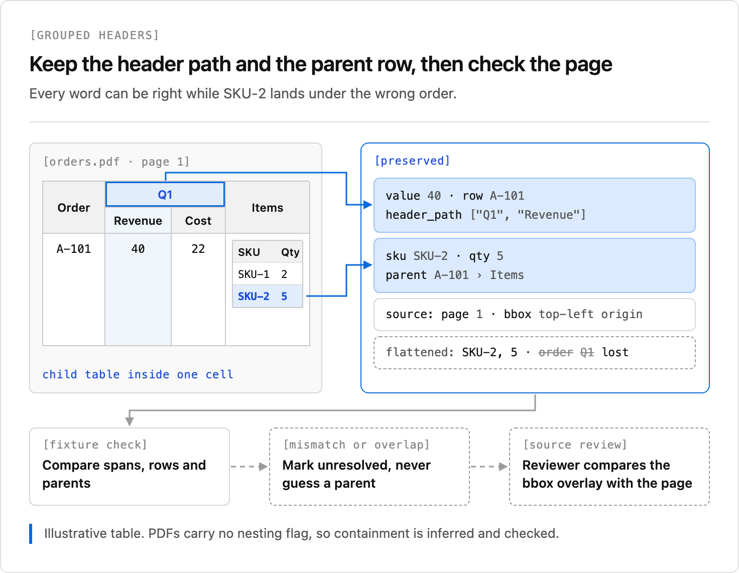739x573 pixels.
Task: Click the "child table inside one cell" caption
Action: 138,374
